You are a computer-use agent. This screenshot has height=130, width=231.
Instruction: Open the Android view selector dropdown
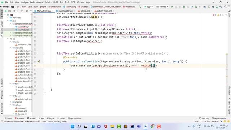coord(8,11)
